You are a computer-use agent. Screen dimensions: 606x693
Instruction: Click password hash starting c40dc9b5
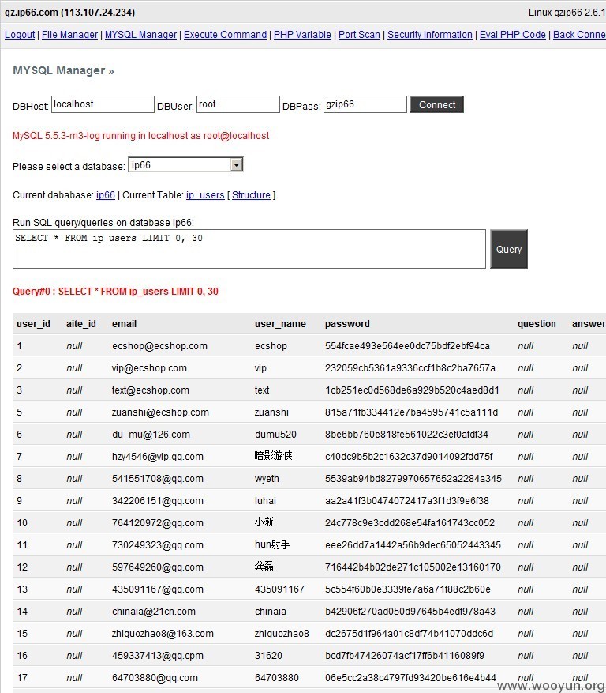(x=409, y=456)
